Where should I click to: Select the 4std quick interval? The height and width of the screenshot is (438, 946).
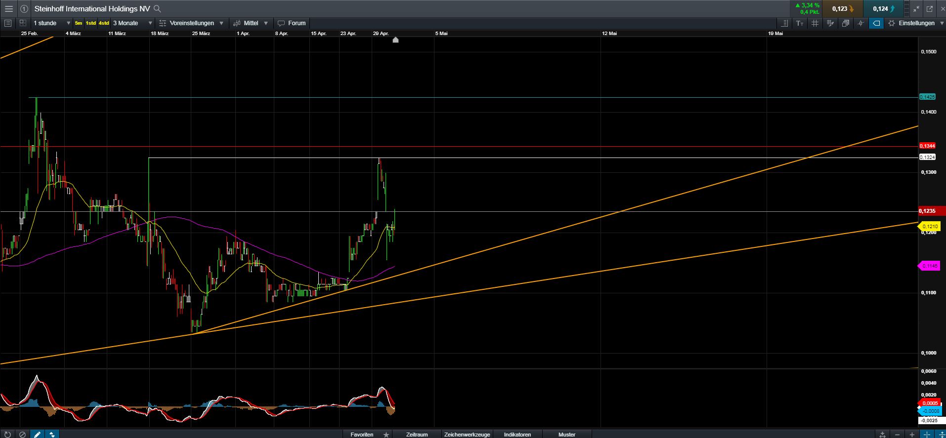[x=104, y=23]
